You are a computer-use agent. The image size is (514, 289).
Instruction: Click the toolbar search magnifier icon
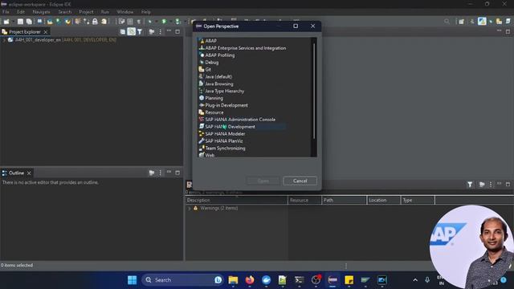pyautogui.click(x=447, y=22)
